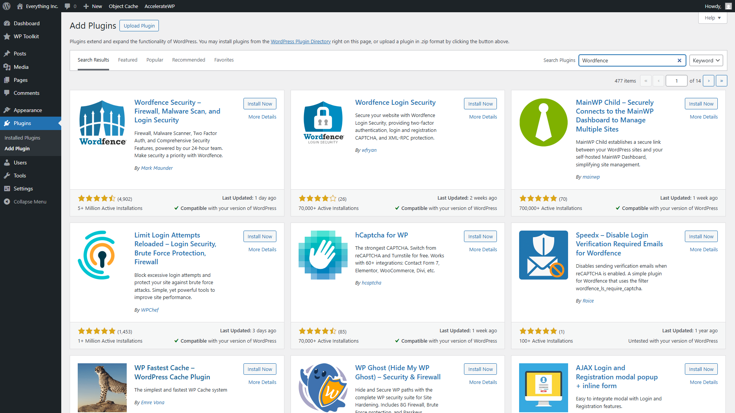Open the Appearance paintbrush icon
This screenshot has width=735, height=413.
click(7, 110)
